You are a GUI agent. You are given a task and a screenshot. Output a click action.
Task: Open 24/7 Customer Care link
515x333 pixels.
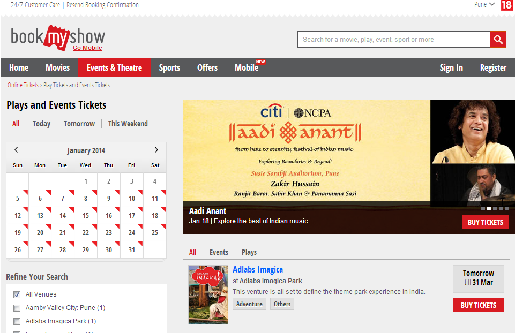tap(35, 5)
